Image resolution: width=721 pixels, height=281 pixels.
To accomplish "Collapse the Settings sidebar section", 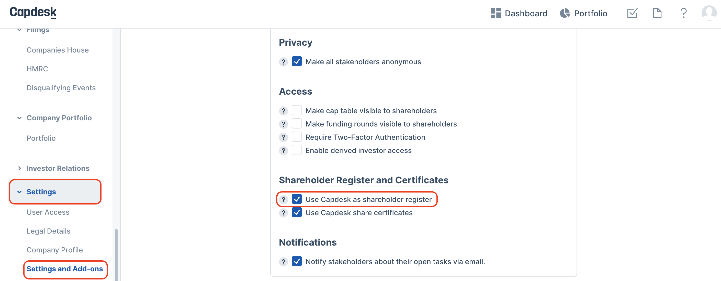I will tap(55, 192).
